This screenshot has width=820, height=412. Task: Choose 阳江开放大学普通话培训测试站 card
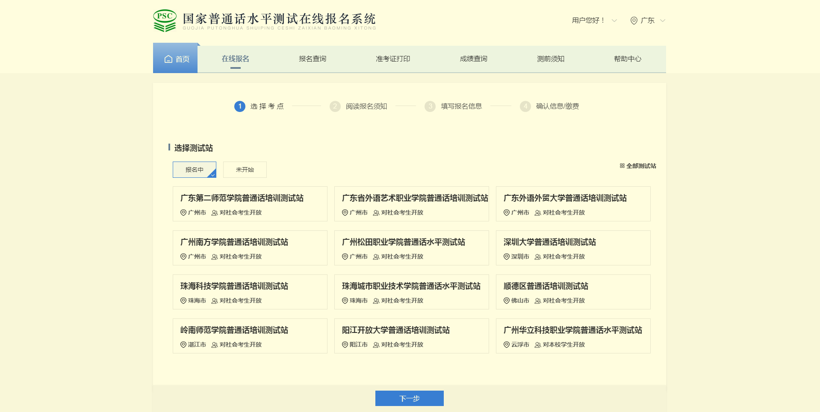411,336
